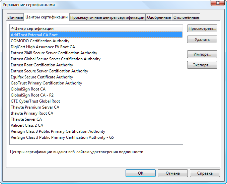
Task: Click the Удалить button
Action: point(202,40)
